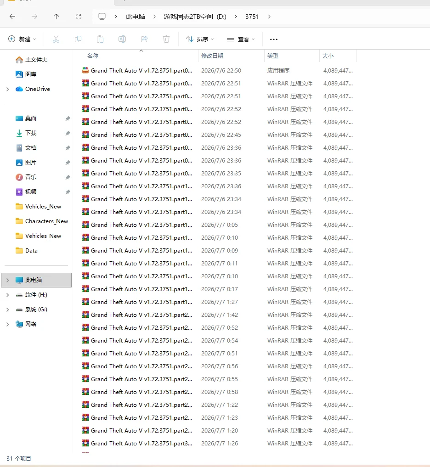Open 图库 gallery in sidebar
430x467 pixels.
point(31,74)
